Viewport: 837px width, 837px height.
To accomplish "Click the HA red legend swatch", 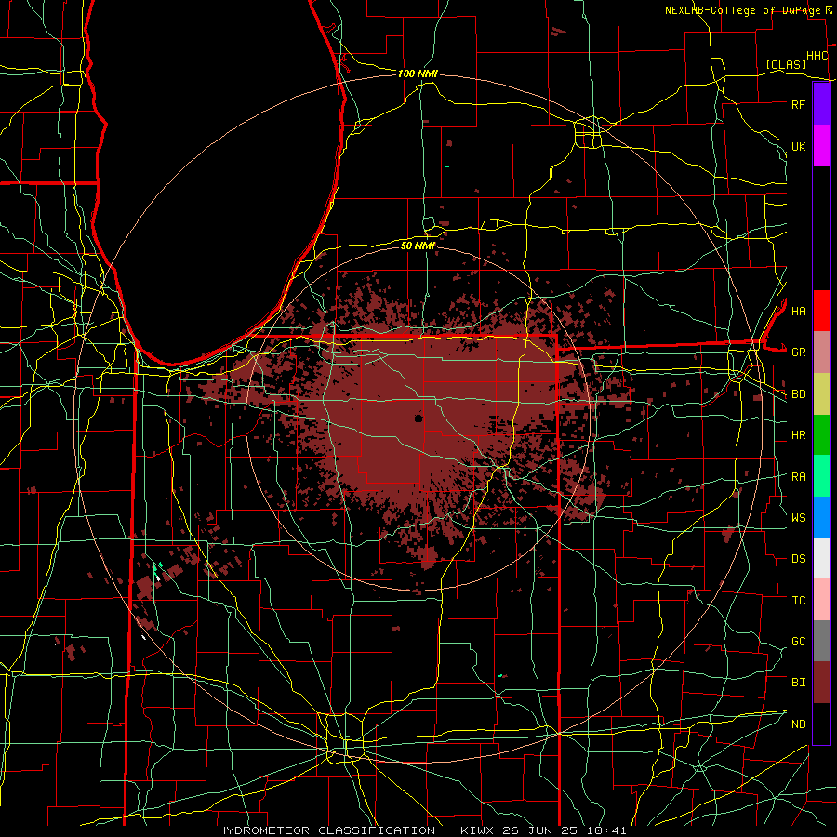I will pyautogui.click(x=821, y=311).
